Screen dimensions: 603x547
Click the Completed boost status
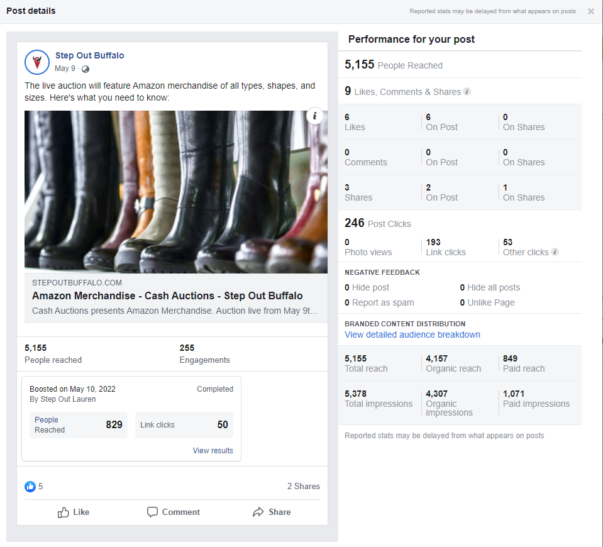215,389
